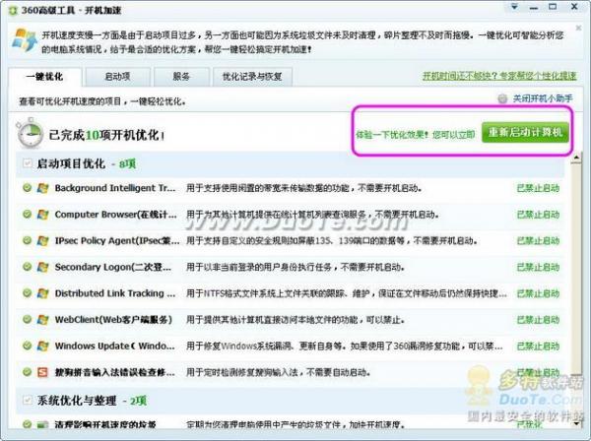Open the 开机时间还不够快 expert link
This screenshot has height=441, width=591.
[499, 76]
